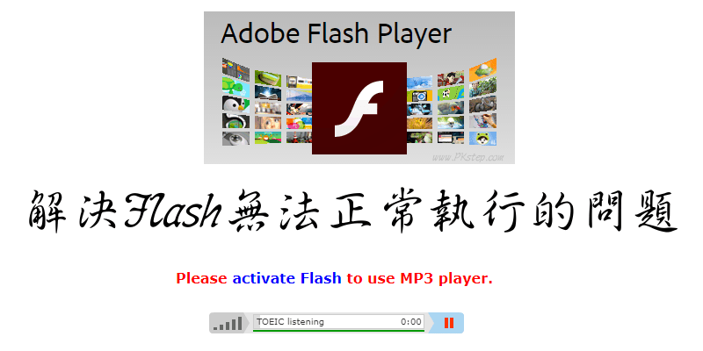Click the frog face thumbnail
This screenshot has width=703, height=351.
482,139
